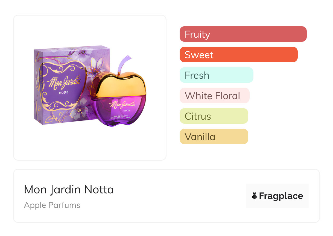Click the Fragplace perfume bottle logo icon
Screen dimensions: 333x236
click(x=255, y=196)
